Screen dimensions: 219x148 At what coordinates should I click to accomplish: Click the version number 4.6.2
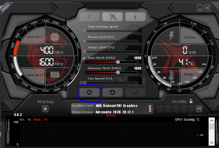[18, 115]
